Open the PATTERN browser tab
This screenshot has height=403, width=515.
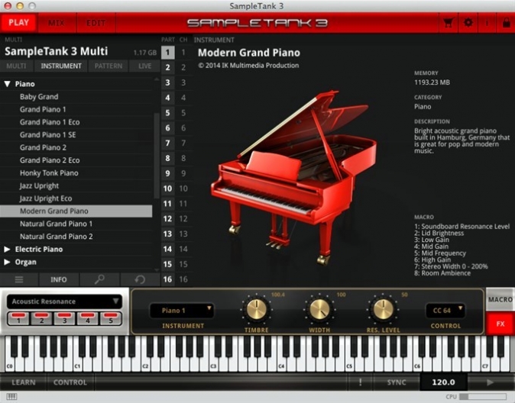(x=109, y=66)
